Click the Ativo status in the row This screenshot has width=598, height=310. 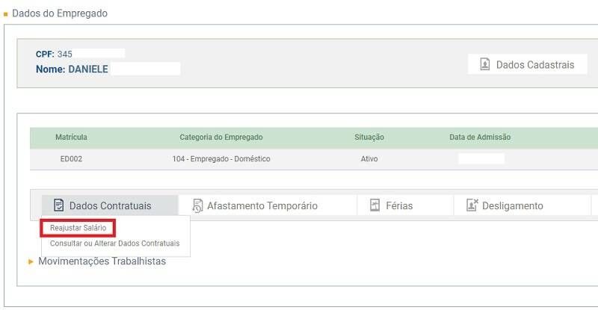click(x=369, y=159)
